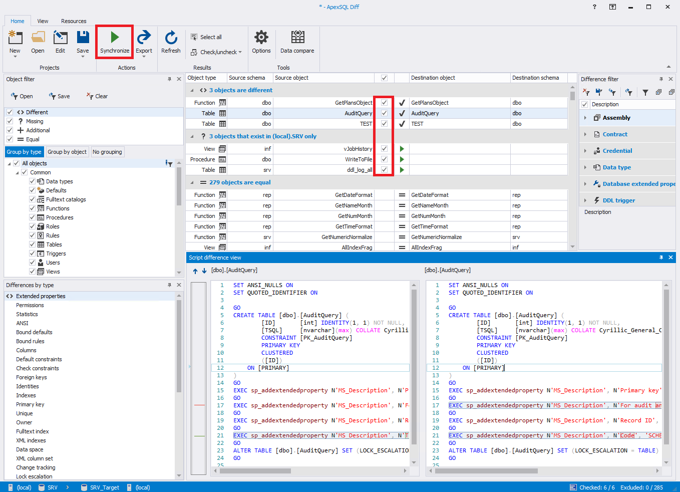Toggle the Additional filter checkbox
Viewport: 680px width, 492px height.
(10, 130)
